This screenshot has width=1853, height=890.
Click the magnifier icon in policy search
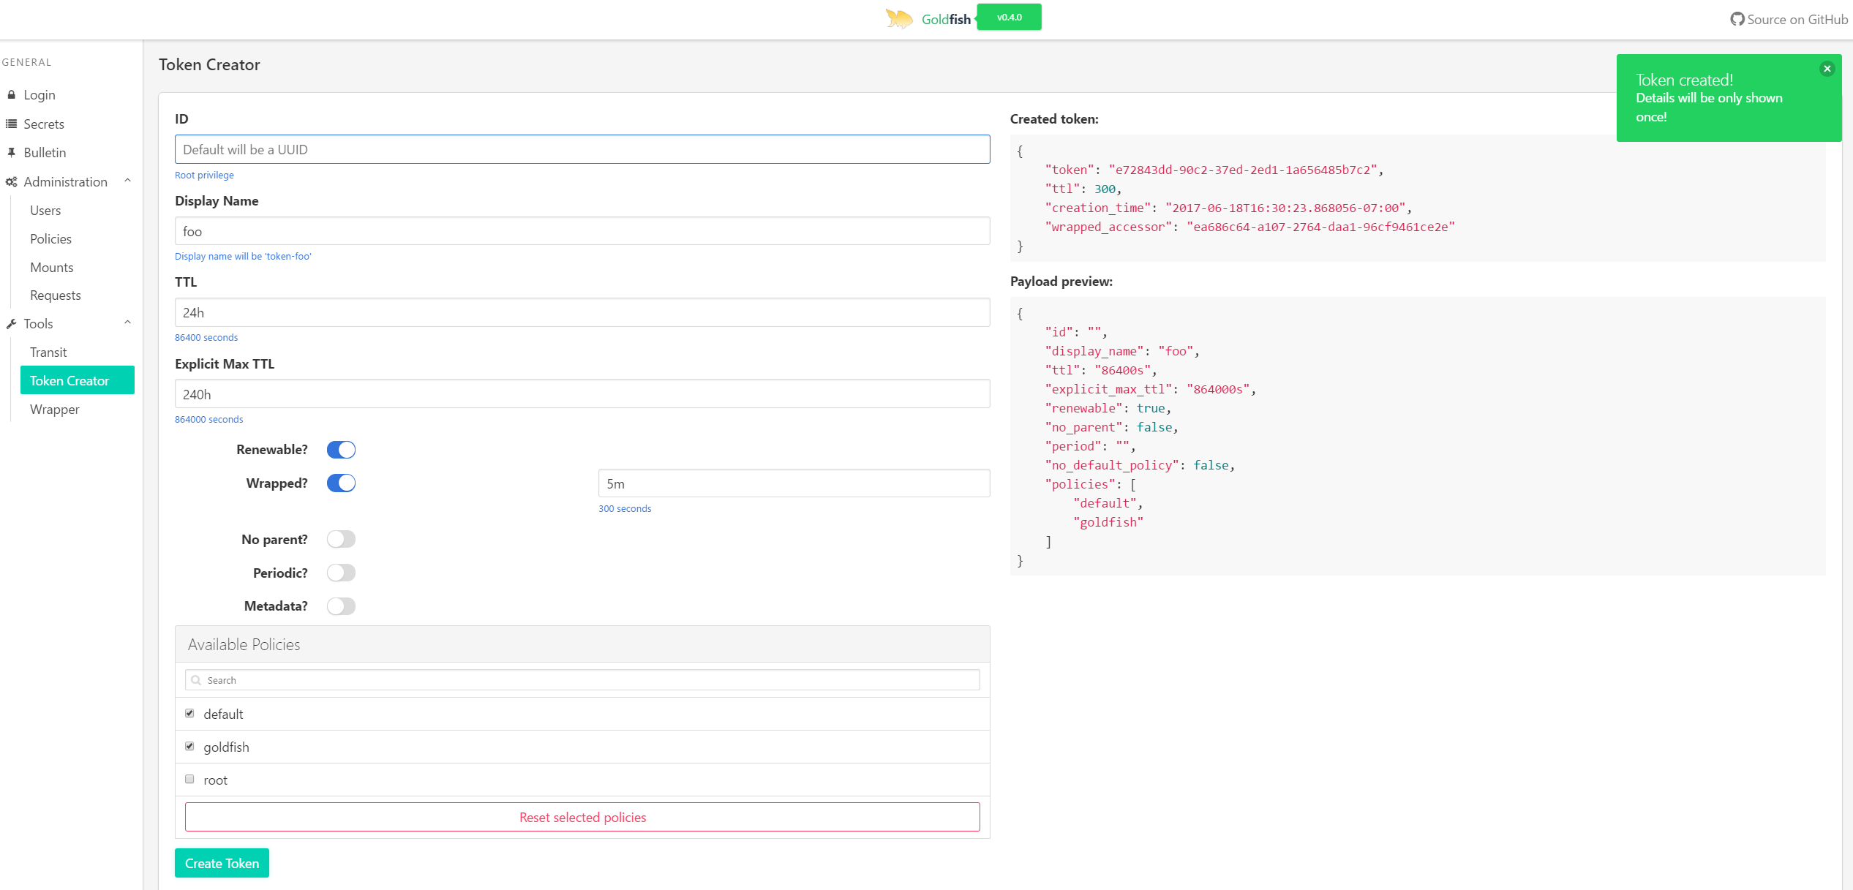[195, 680]
